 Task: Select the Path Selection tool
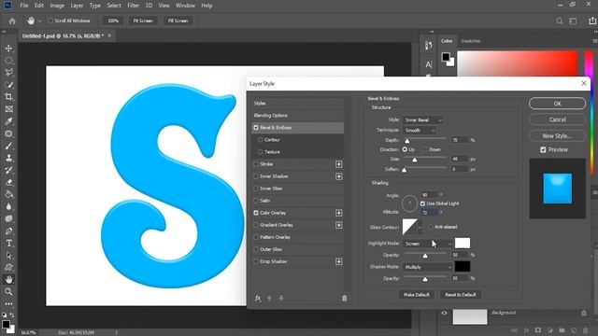[8, 255]
